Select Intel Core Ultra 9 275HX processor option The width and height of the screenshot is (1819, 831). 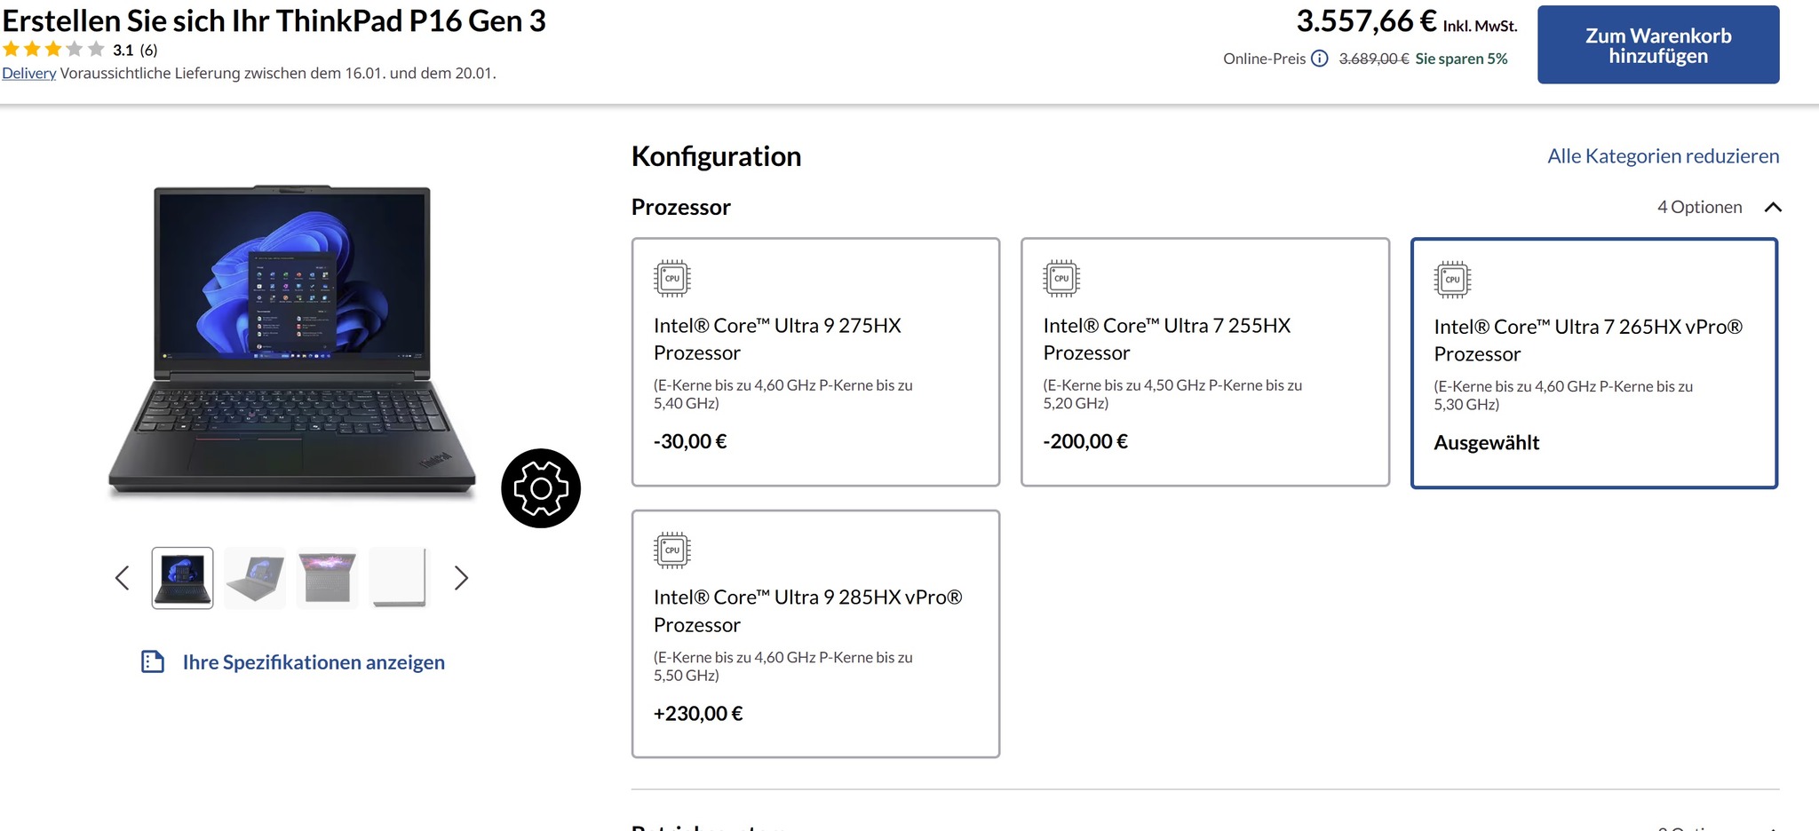coord(815,361)
